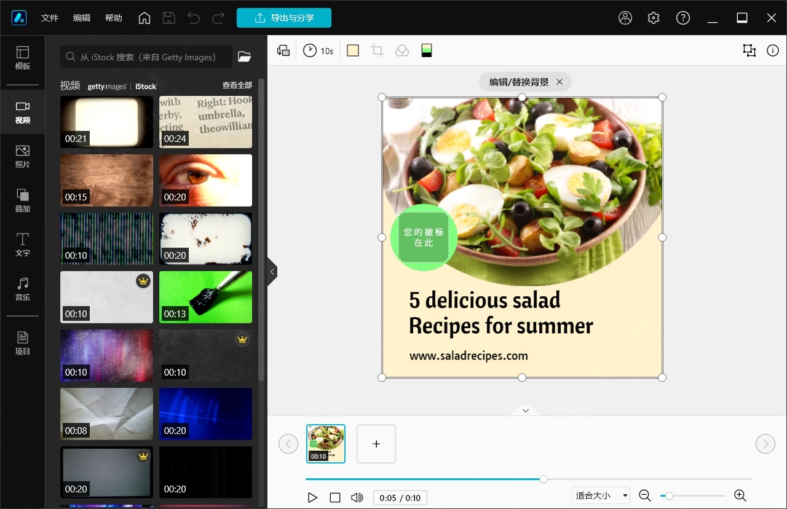
Task: Click the 编辑/替换背景 label
Action: point(519,82)
